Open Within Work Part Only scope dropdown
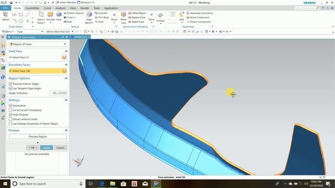Screen dimensions: 335x188 [60, 31]
